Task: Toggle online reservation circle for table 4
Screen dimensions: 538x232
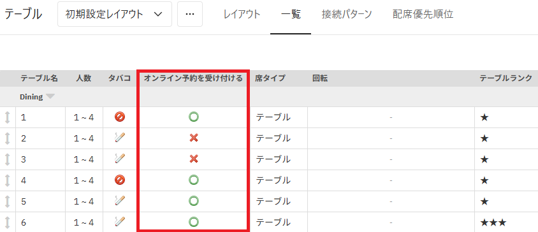Action: coord(194,180)
